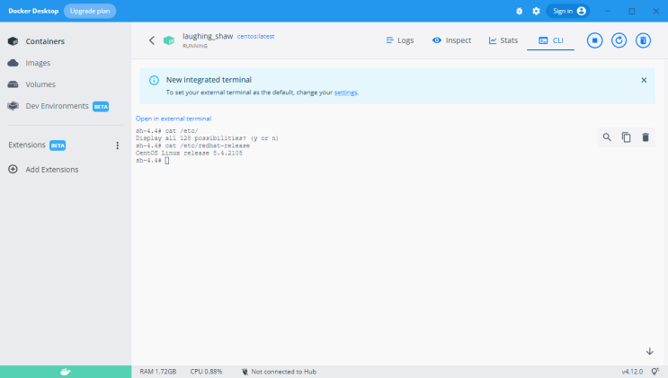Click the Upgrade plan button
Image resolution: width=668 pixels, height=378 pixels.
(x=90, y=11)
